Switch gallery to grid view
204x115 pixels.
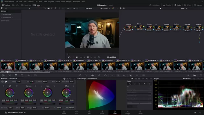coord(48,8)
